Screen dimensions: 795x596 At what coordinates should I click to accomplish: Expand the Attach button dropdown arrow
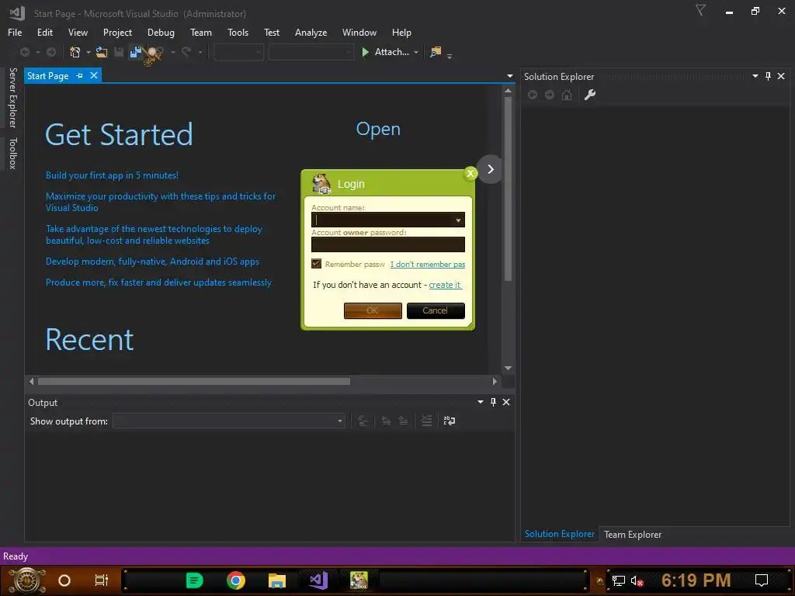point(416,52)
